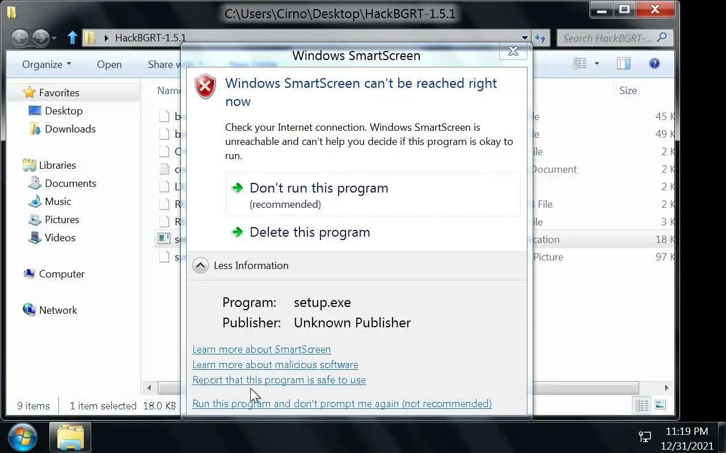The image size is (726, 453).
Task: Click setup.exe program name text
Action: coord(322,302)
